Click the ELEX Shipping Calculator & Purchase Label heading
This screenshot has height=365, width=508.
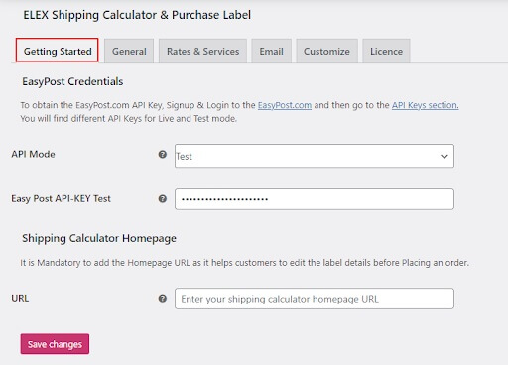pos(137,15)
